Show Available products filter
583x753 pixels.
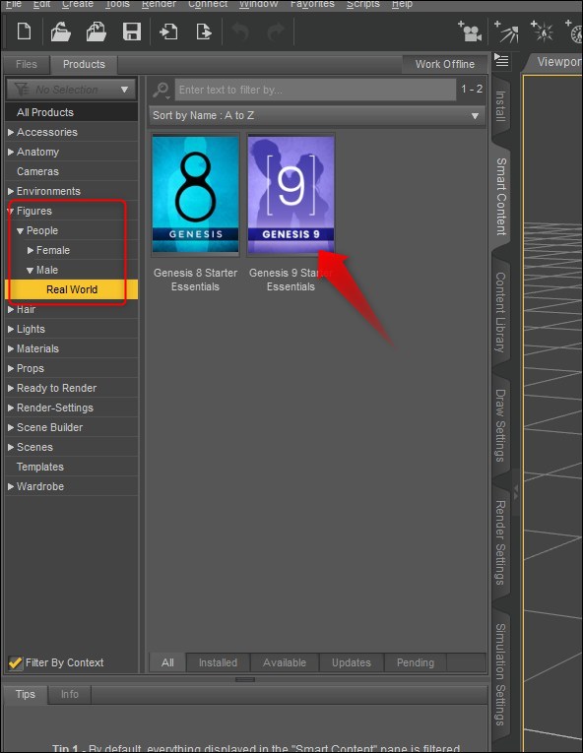(285, 662)
